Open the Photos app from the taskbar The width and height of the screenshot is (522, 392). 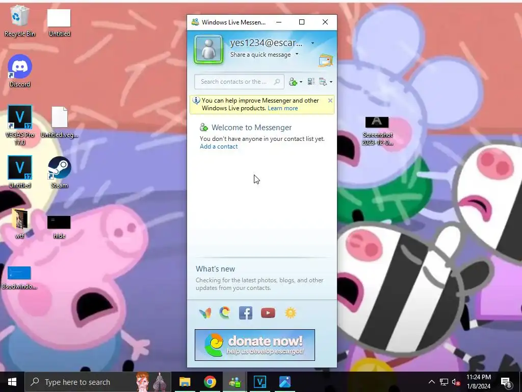click(x=284, y=382)
